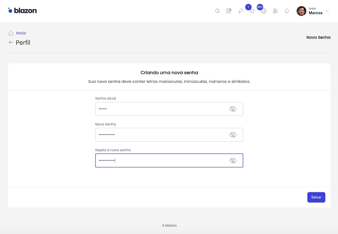This screenshot has width=338, height=234.
Task: Open the receipt/requests icon in header
Action: (x=229, y=11)
